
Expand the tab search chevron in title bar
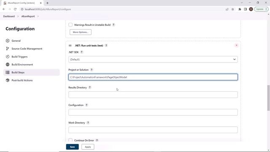click(242, 3)
